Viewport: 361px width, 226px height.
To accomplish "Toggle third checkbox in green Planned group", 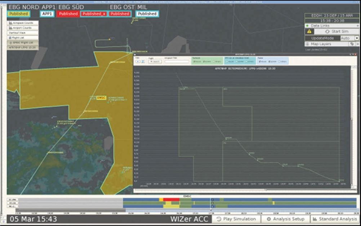I will pos(214,62).
